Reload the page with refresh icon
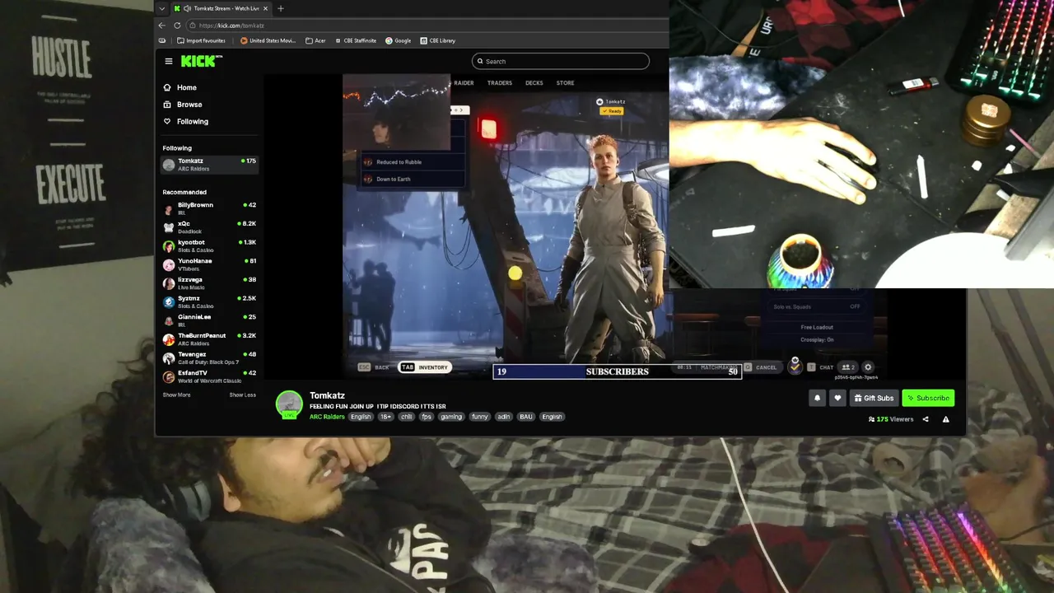1054x593 pixels. [177, 26]
